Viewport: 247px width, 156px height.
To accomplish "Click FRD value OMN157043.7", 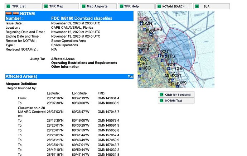I will pyautogui.click(x=108, y=145).
